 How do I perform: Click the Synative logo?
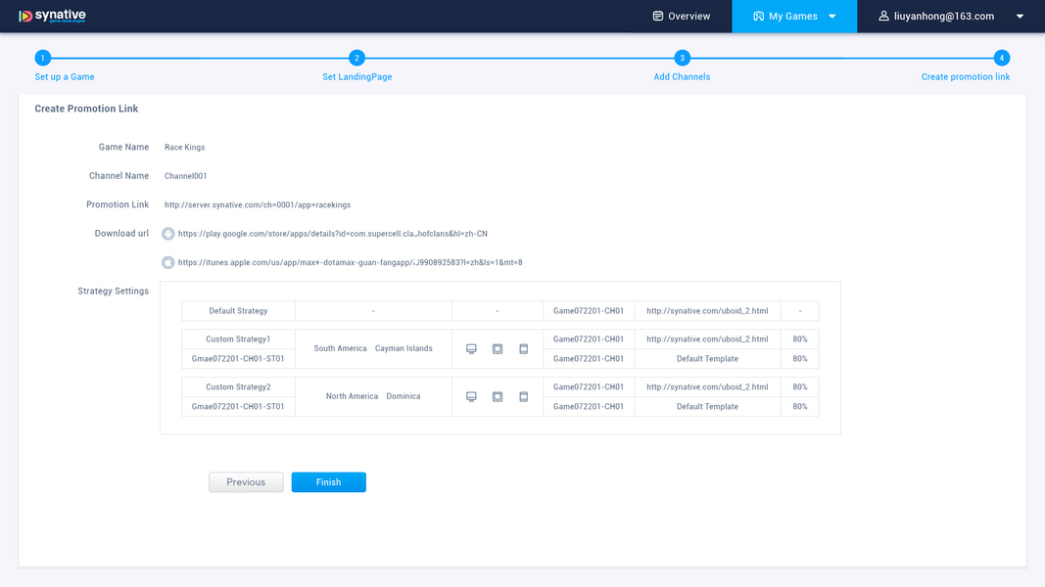point(52,16)
